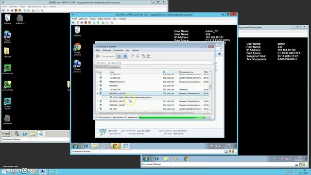Click the green Reset icon in win7x64 toolbar
This screenshot has width=311, height=175.
[98, 23]
